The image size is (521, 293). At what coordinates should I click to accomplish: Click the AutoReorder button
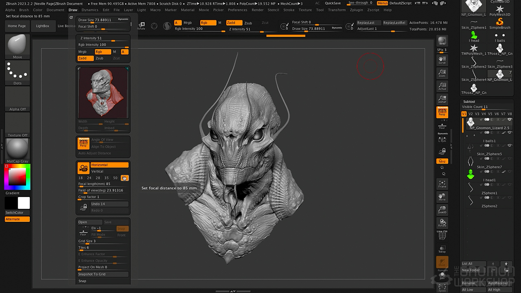click(498, 283)
